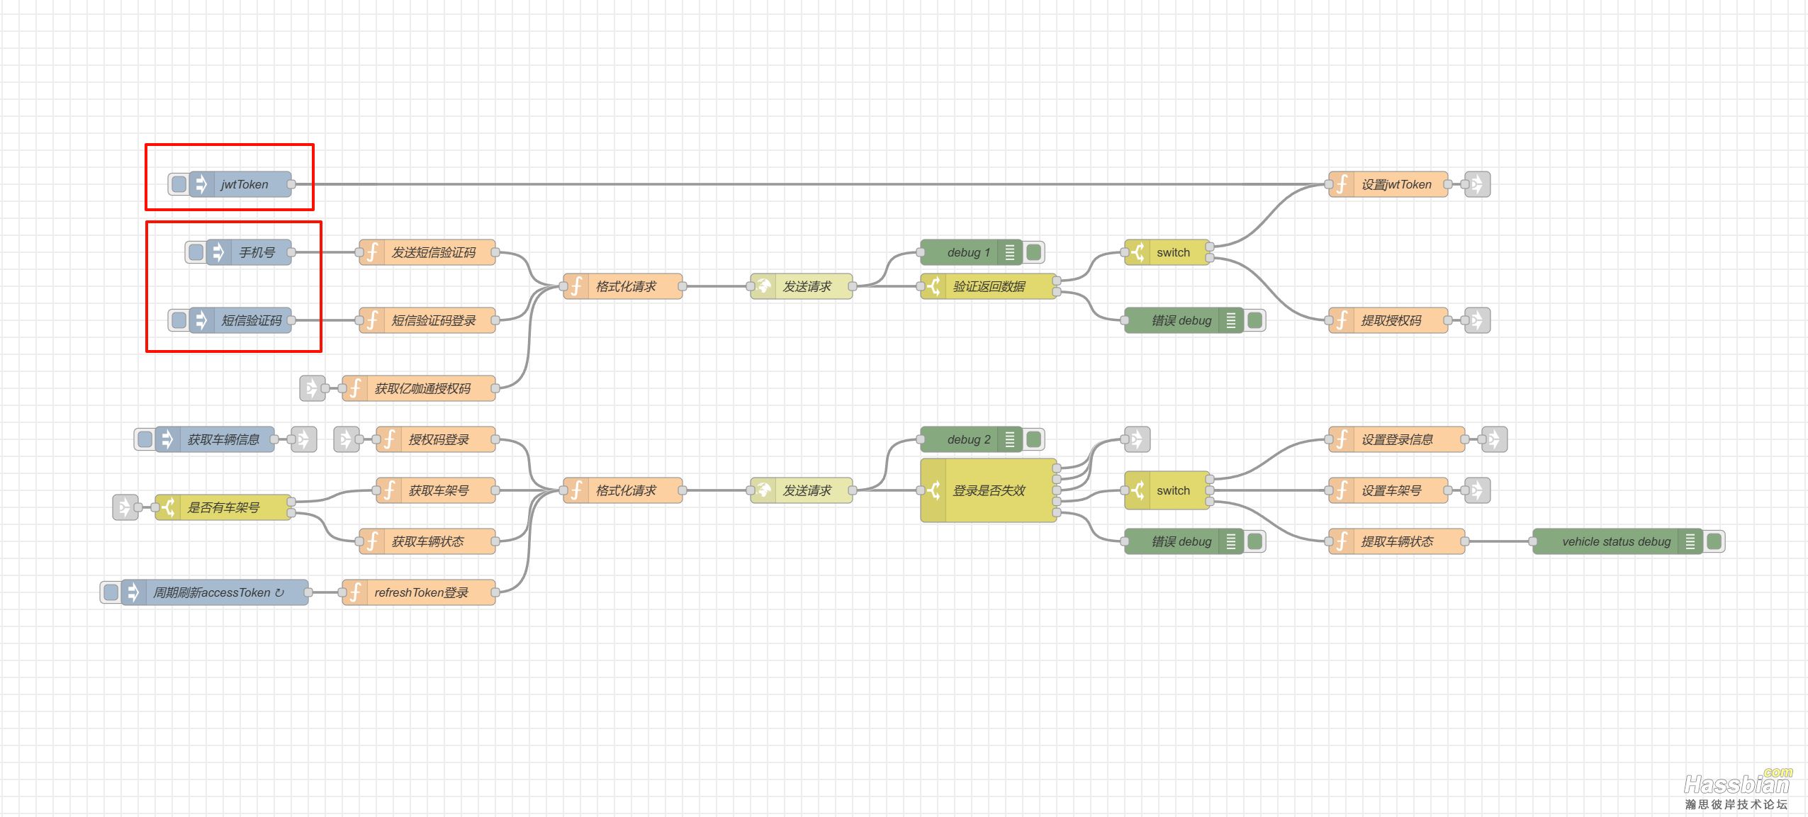Image resolution: width=1808 pixels, height=817 pixels.
Task: Click link-out node after 设置登录信息
Action: (1495, 439)
